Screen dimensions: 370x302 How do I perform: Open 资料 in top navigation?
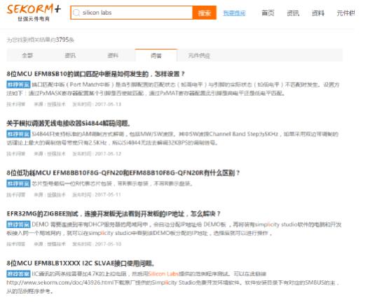pos(318,13)
